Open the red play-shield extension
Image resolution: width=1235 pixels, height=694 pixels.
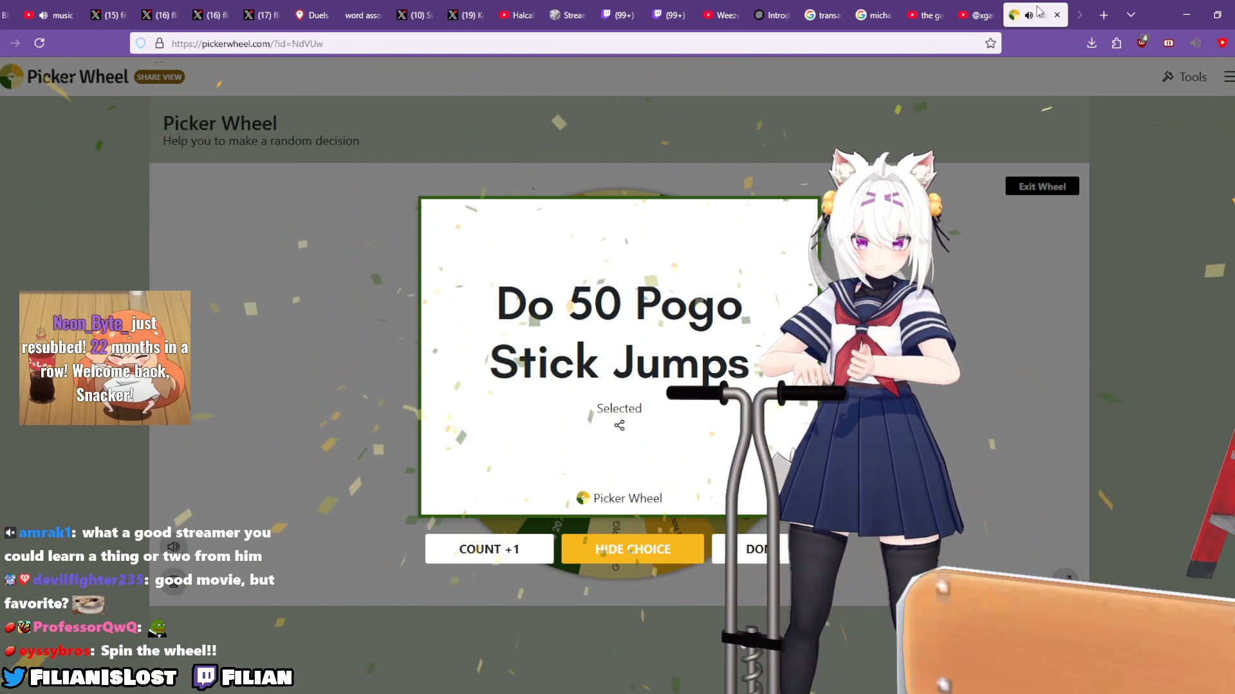[1222, 43]
